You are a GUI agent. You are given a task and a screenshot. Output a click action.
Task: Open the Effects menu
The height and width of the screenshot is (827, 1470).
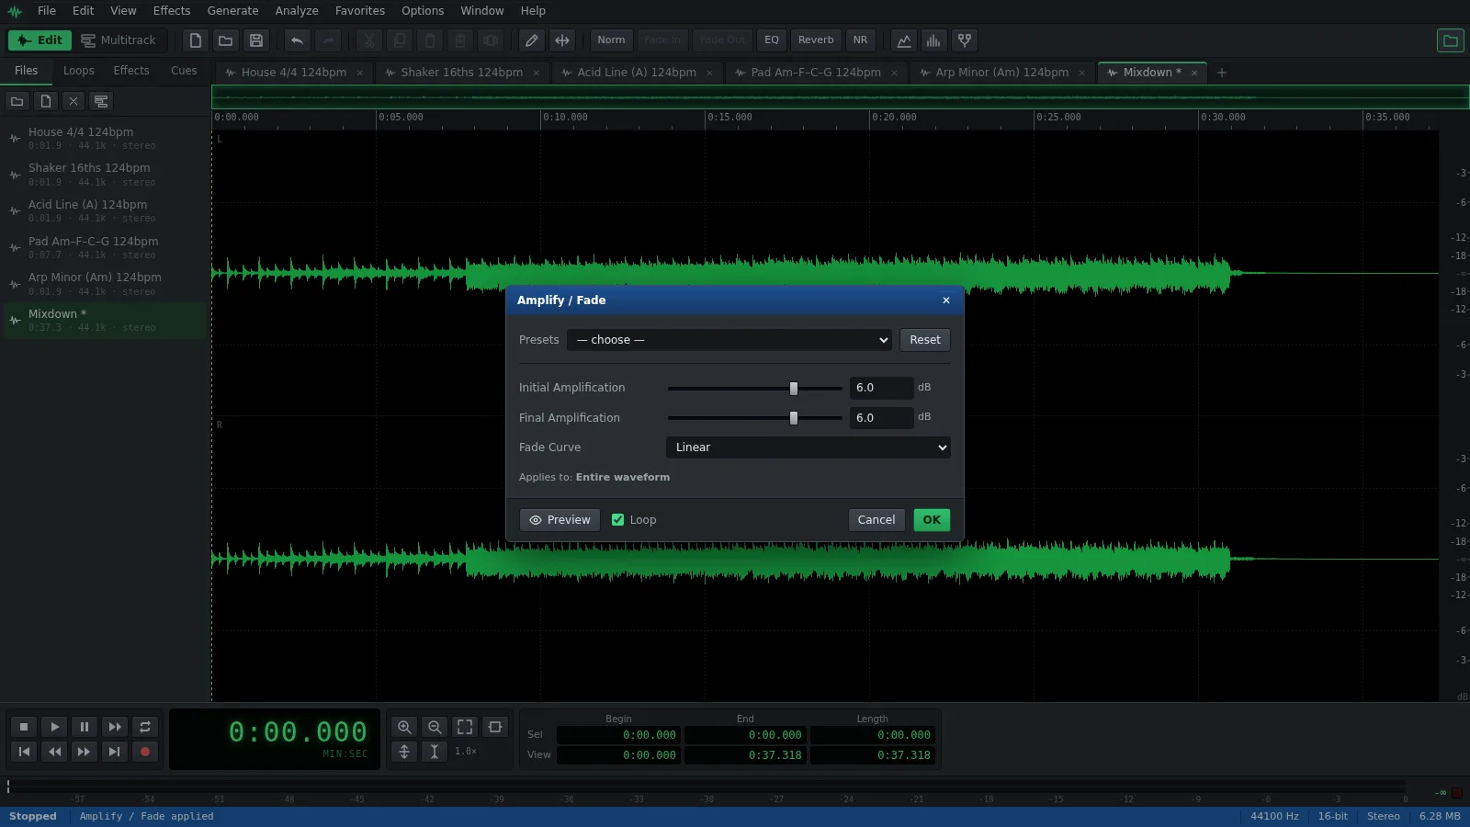172,11
